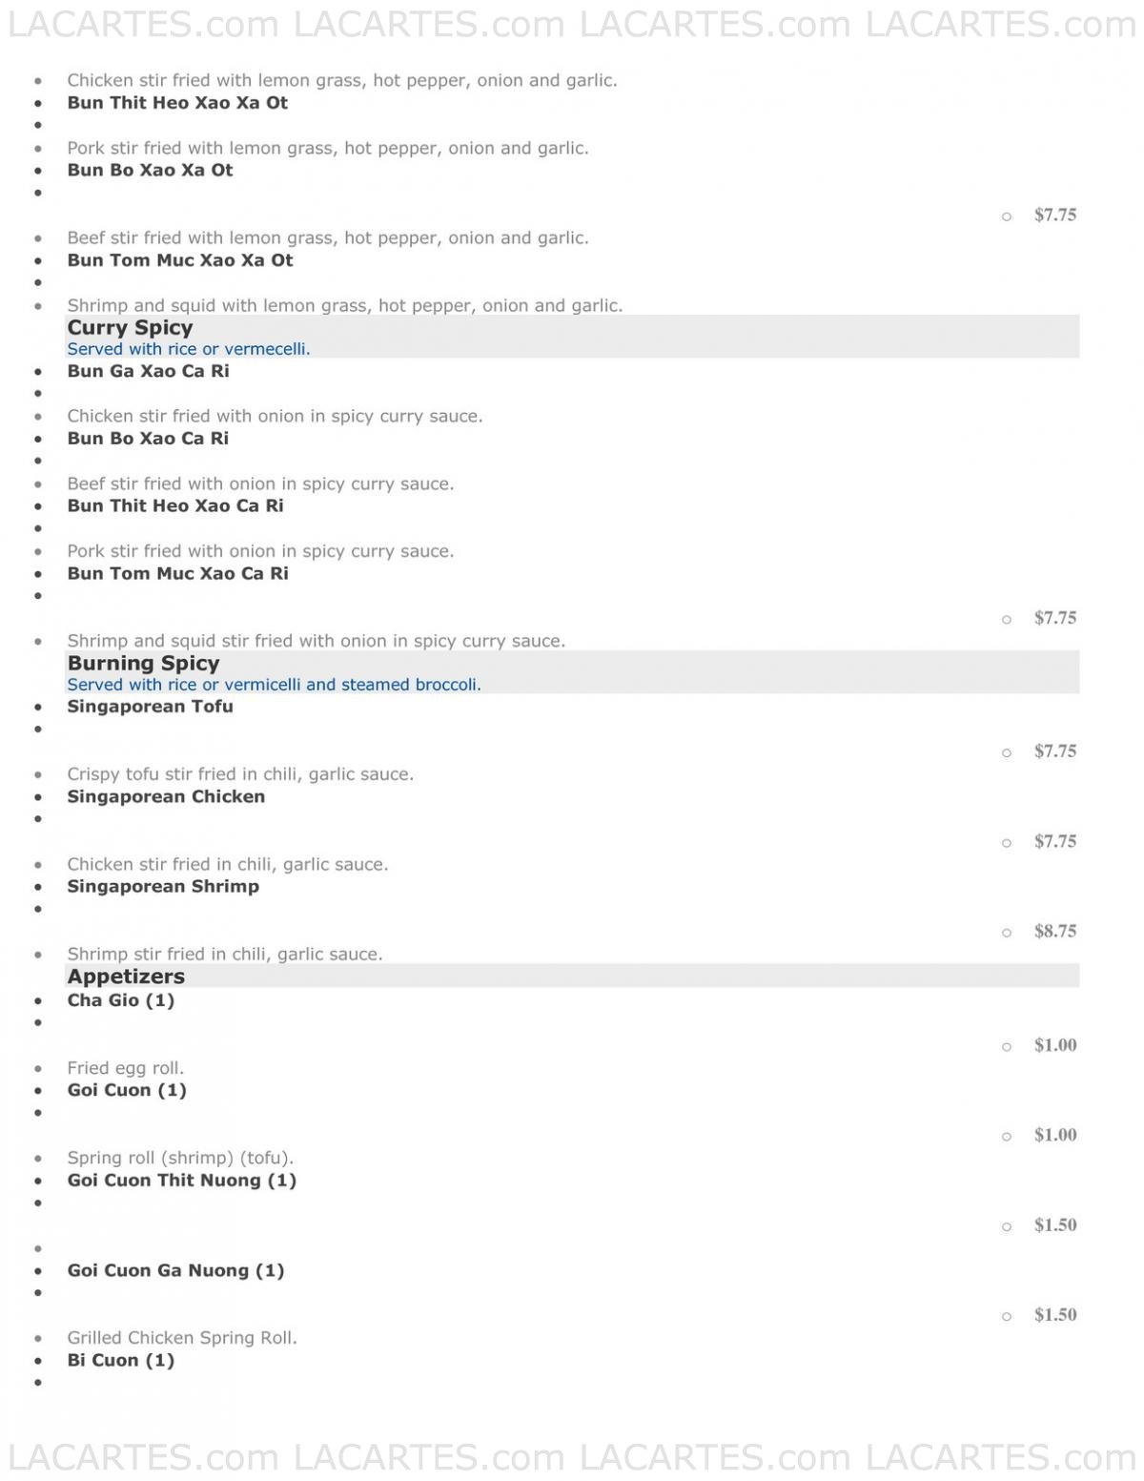Open Bun Tom Muc Xao Xa Ot item
Image resolution: width=1144 pixels, height=1481 pixels.
(x=180, y=260)
